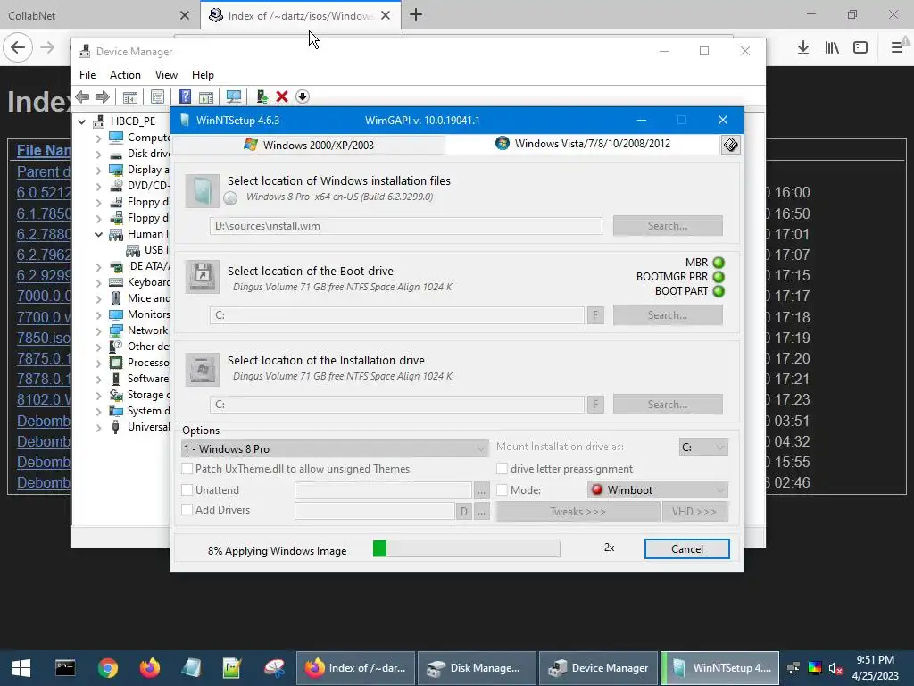
Task: Cancel the Windows image application
Action: pos(686,549)
